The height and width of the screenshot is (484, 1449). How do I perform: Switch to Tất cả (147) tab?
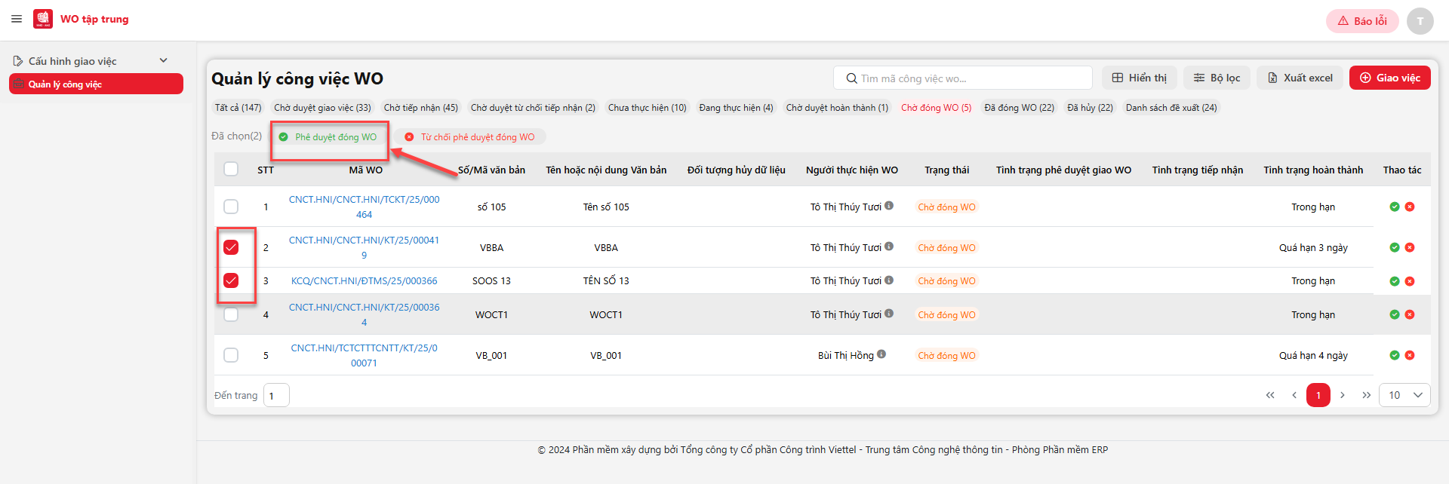[x=238, y=108]
